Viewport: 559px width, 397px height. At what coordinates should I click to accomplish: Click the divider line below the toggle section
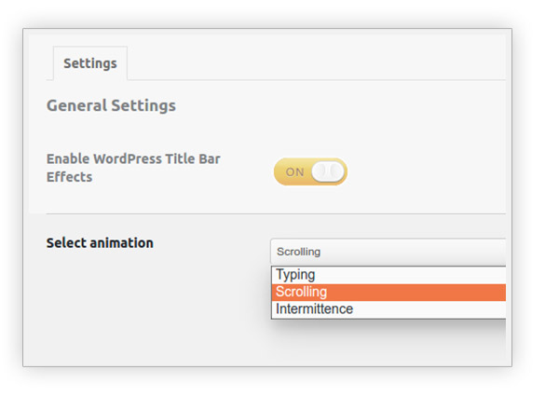pos(276,214)
